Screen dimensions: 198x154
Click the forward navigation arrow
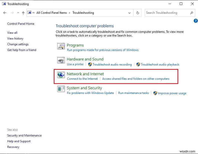click(x=12, y=13)
